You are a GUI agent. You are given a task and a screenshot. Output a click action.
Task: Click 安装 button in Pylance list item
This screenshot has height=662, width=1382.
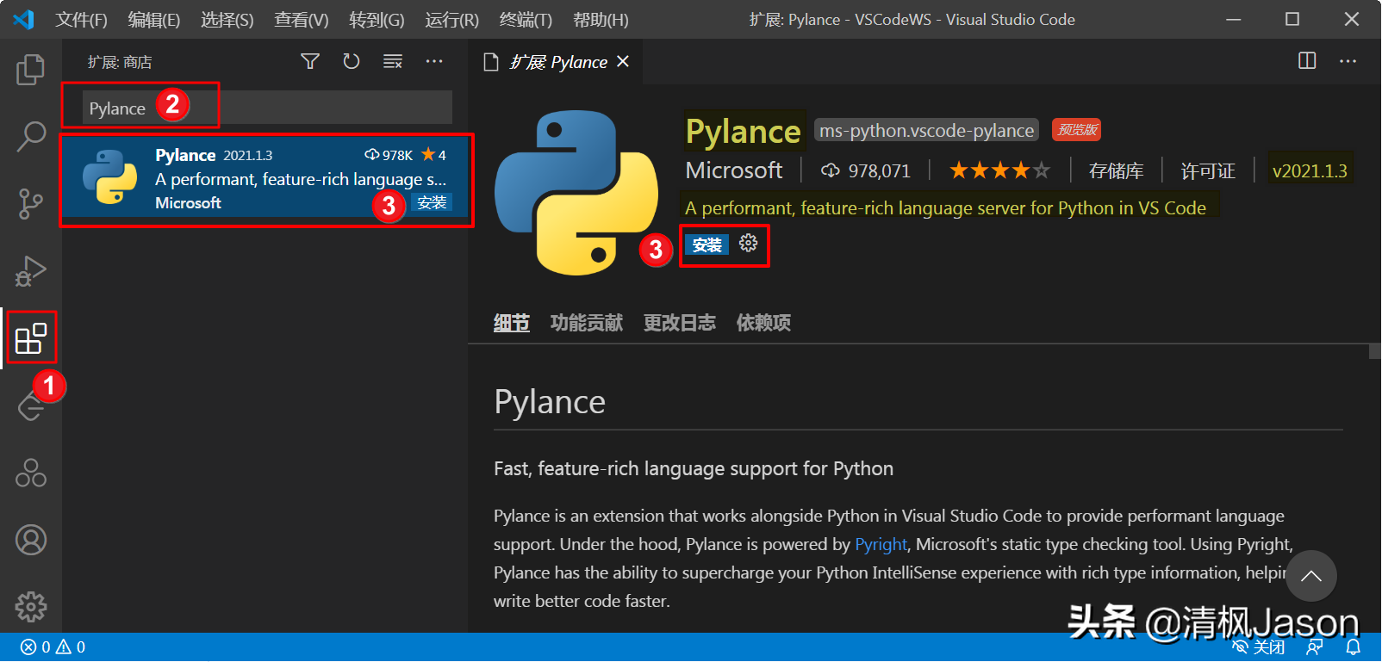(x=432, y=203)
